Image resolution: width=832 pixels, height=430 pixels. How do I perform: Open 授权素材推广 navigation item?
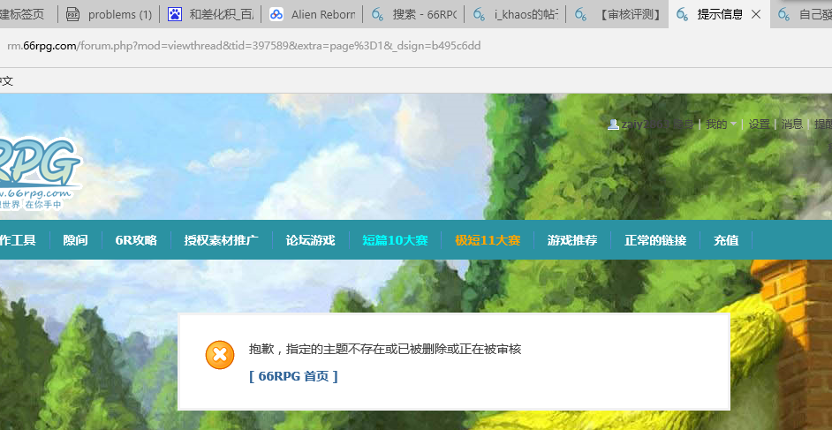[222, 240]
